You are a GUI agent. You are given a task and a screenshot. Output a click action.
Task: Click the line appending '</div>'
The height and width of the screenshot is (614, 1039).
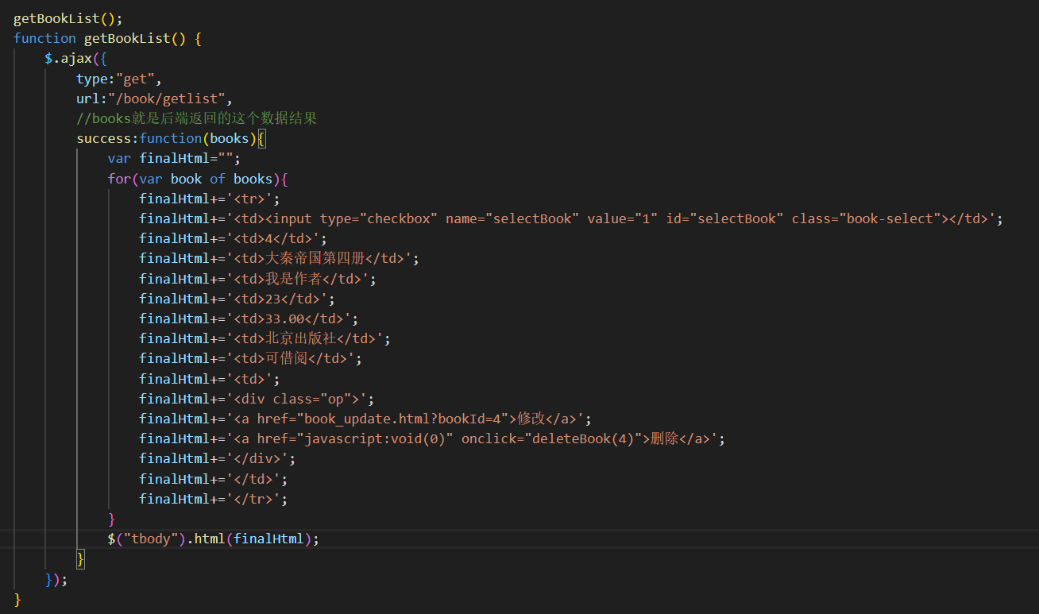[218, 458]
